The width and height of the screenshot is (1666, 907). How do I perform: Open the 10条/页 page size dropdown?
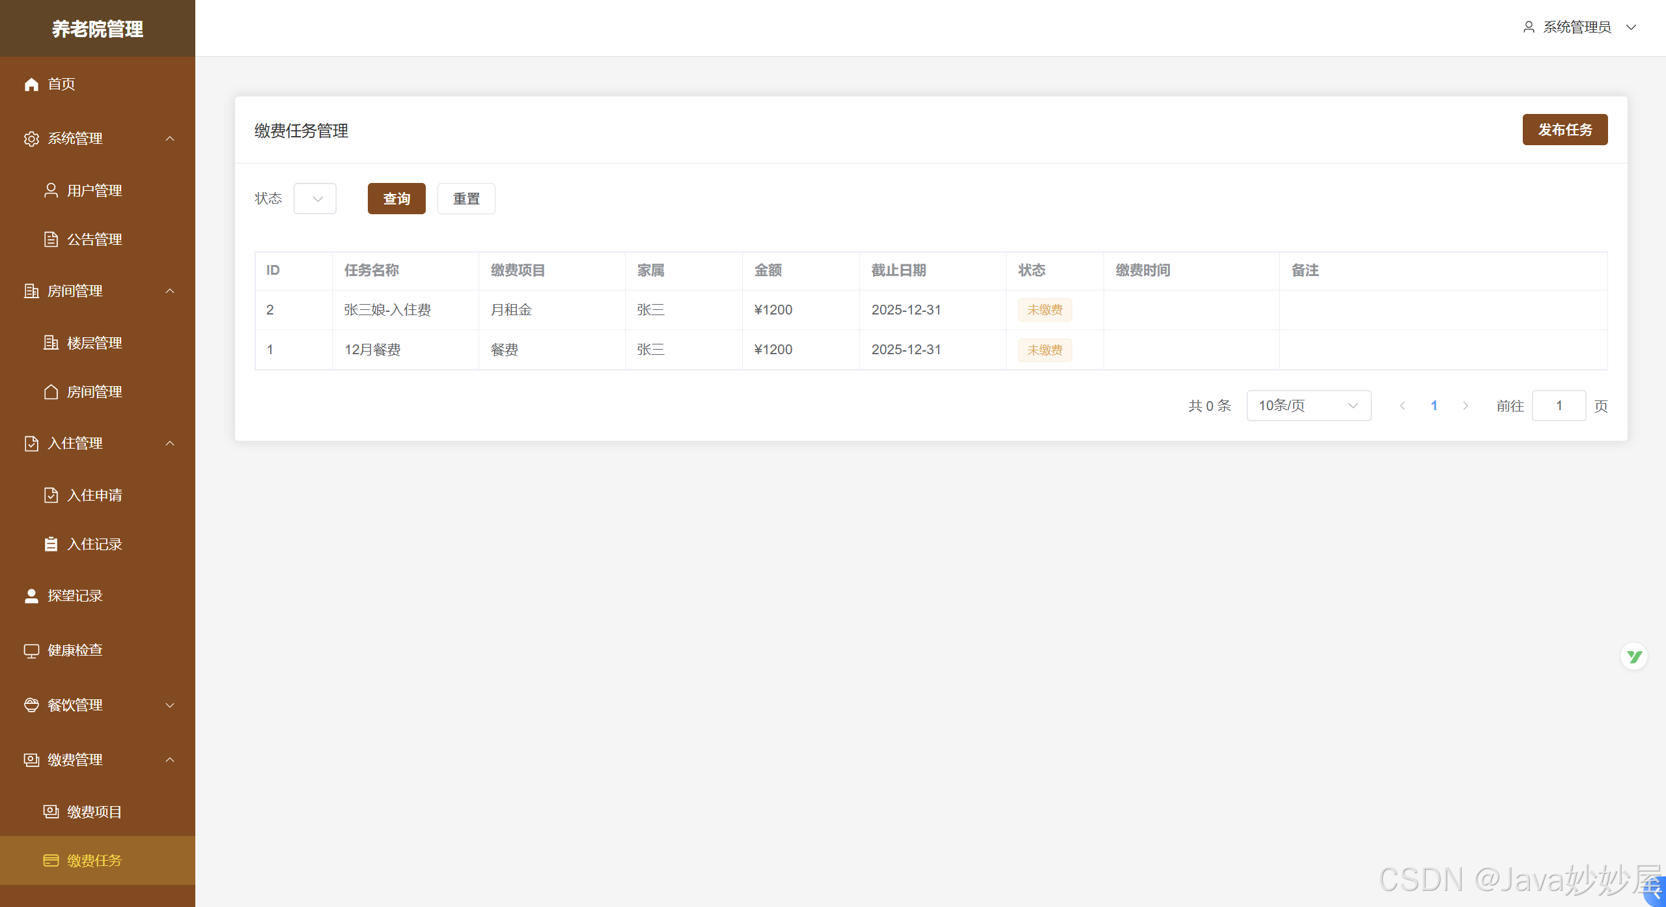click(x=1308, y=406)
